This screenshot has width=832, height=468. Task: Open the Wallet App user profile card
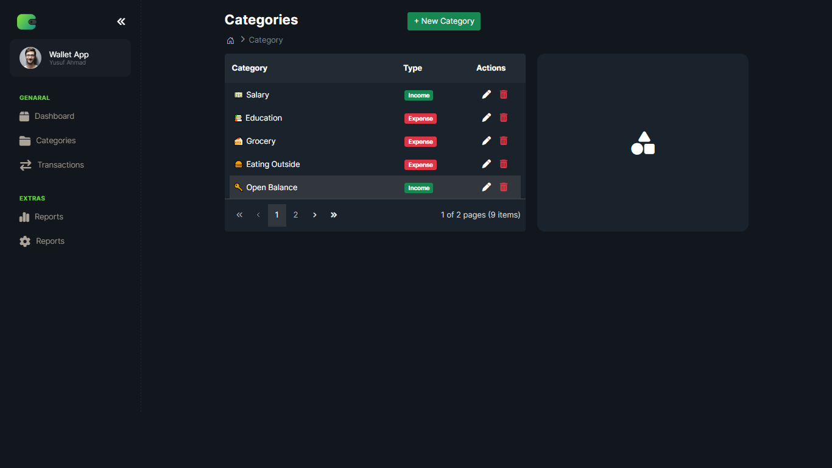[x=69, y=57]
